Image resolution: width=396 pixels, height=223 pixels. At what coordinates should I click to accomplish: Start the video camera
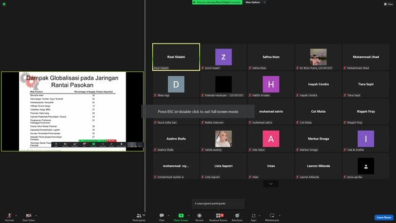[x=28, y=217]
